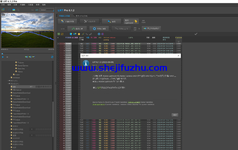Image resolution: width=238 pixels, height=150 pixels.
Task: Click the 确定 OK button in dialog
Action: (x=175, y=115)
